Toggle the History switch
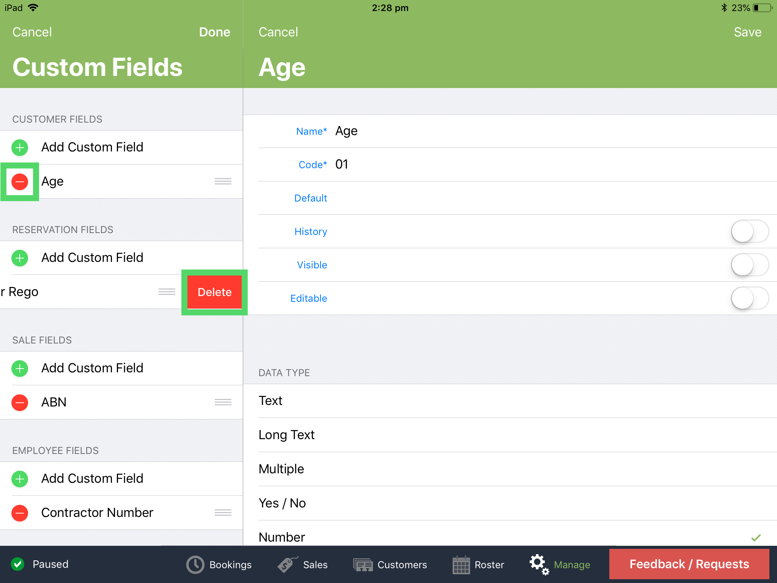 tap(750, 232)
